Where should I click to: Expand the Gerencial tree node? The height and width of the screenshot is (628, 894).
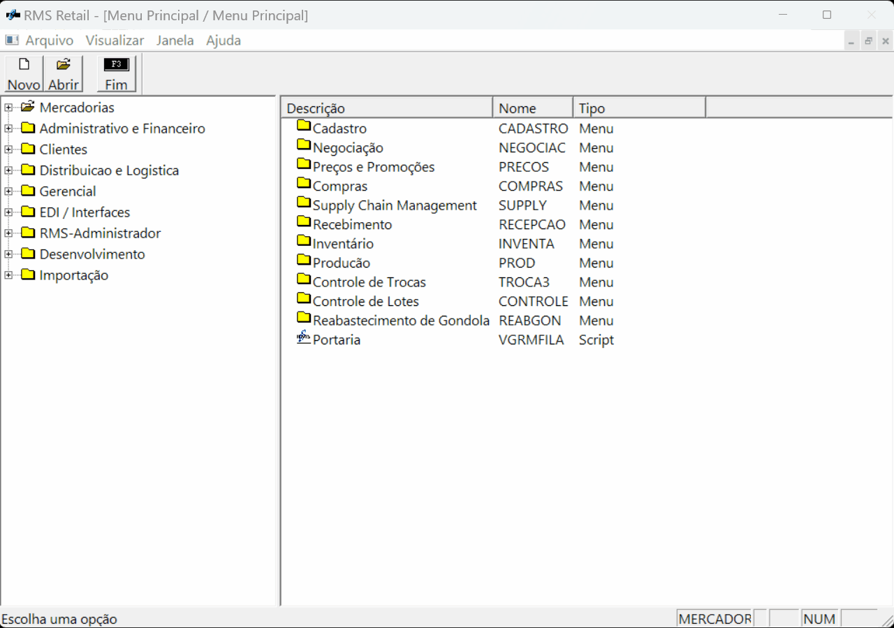[8, 191]
